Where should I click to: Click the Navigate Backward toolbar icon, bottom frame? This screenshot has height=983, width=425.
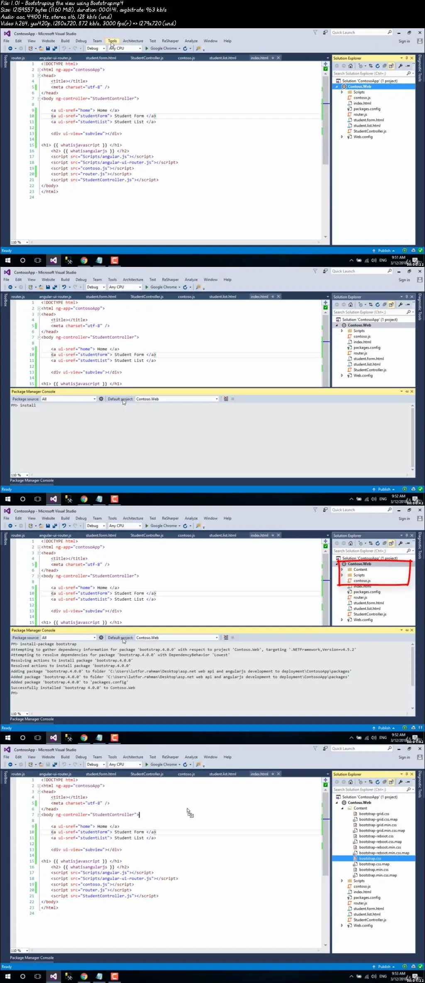pos(10,765)
